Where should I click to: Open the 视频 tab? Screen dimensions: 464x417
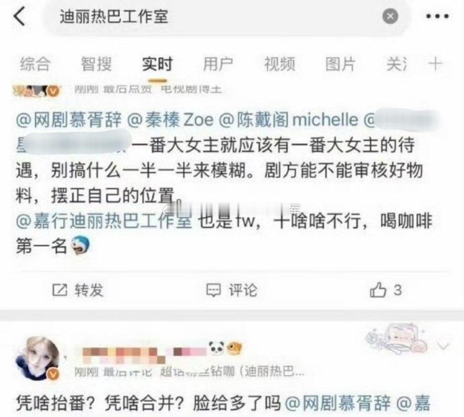click(x=280, y=64)
